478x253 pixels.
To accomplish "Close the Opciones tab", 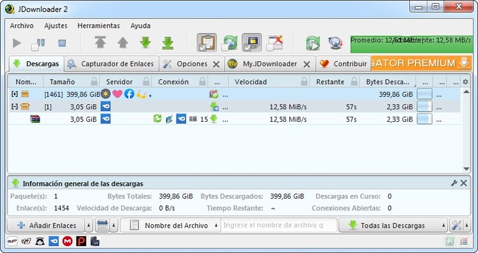I will click(216, 64).
